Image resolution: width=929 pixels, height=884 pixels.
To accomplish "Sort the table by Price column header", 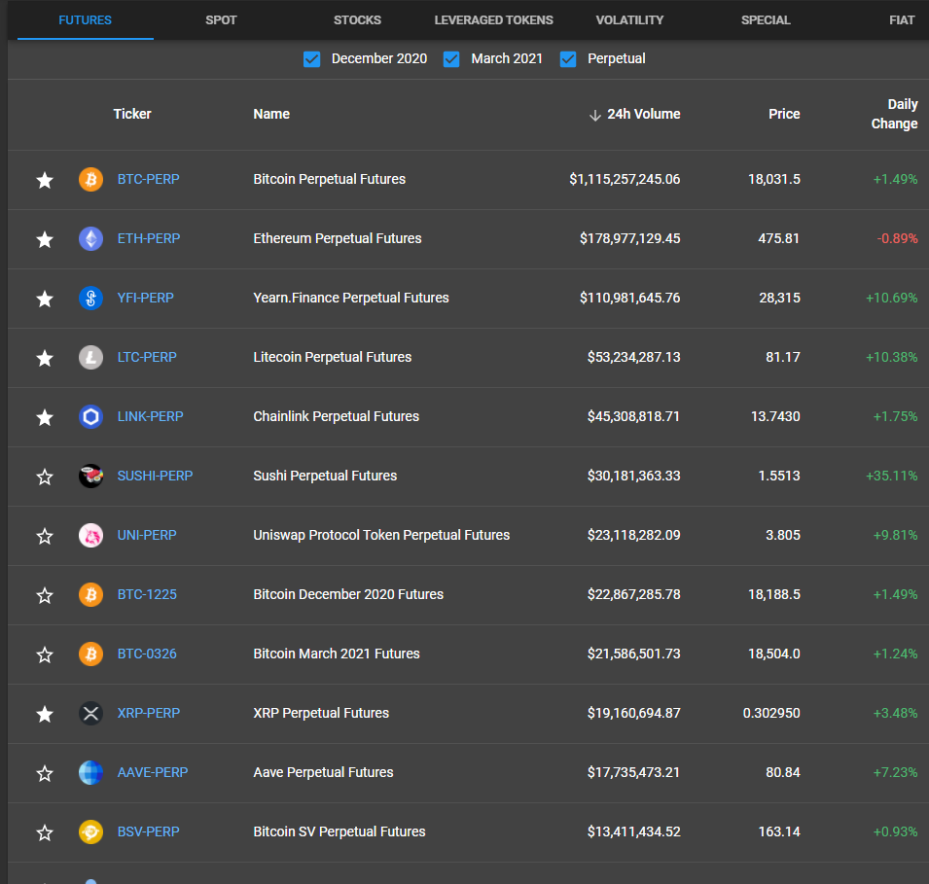I will pyautogui.click(x=784, y=114).
